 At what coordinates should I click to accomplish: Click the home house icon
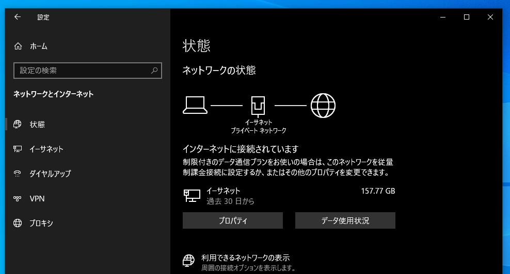(x=18, y=46)
